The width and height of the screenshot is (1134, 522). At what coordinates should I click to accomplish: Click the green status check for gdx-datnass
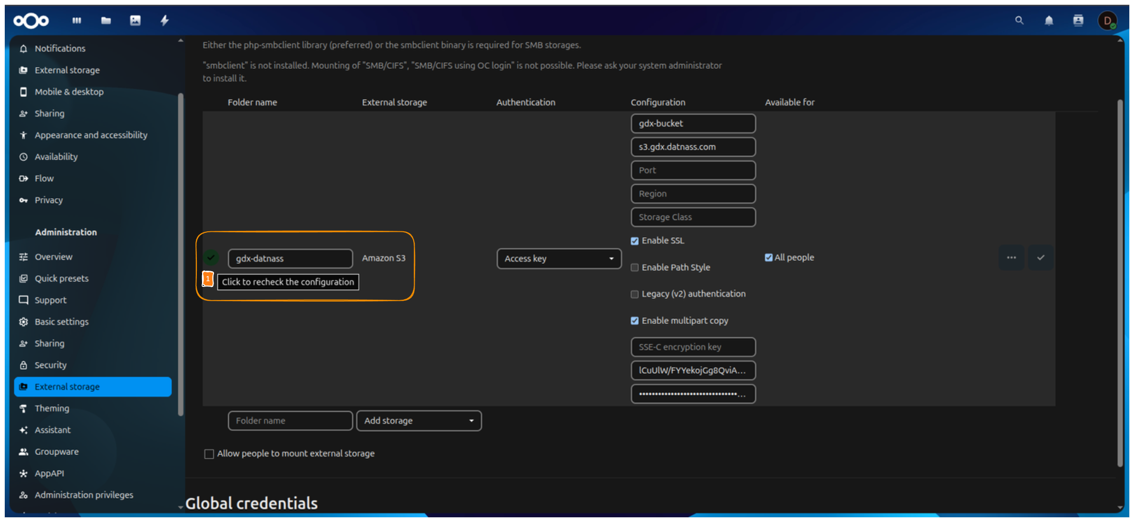(211, 257)
